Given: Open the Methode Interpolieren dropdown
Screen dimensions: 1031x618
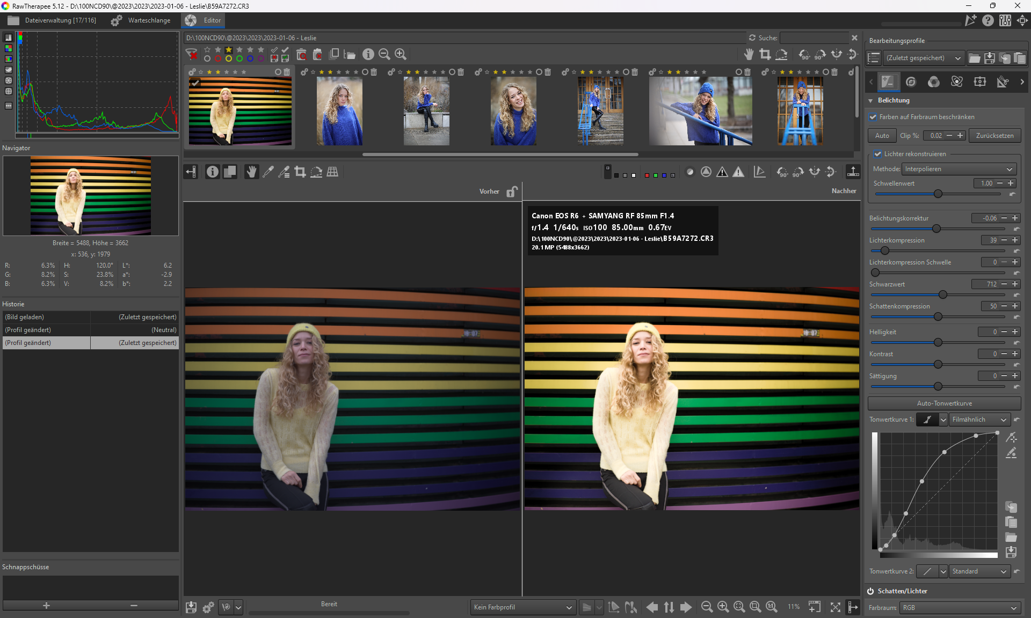Looking at the screenshot, I should coord(959,169).
